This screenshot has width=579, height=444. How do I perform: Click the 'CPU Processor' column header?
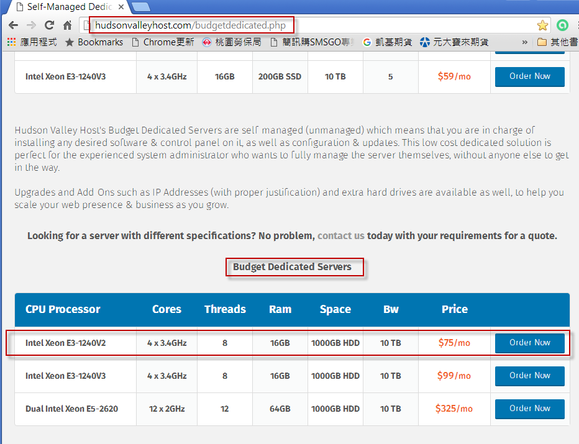pyautogui.click(x=63, y=309)
